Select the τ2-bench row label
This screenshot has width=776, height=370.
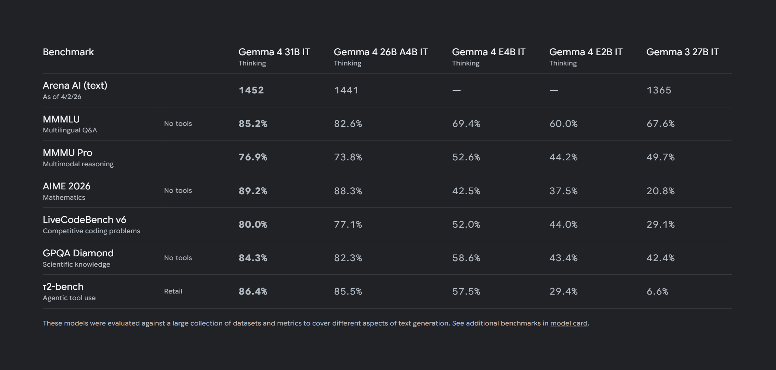click(63, 287)
